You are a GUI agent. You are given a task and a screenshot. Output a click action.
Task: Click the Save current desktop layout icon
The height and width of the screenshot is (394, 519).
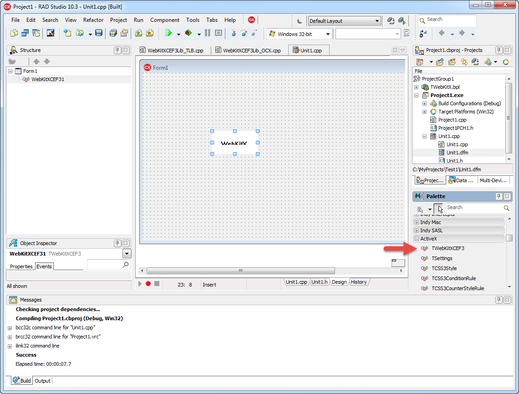tap(391, 21)
